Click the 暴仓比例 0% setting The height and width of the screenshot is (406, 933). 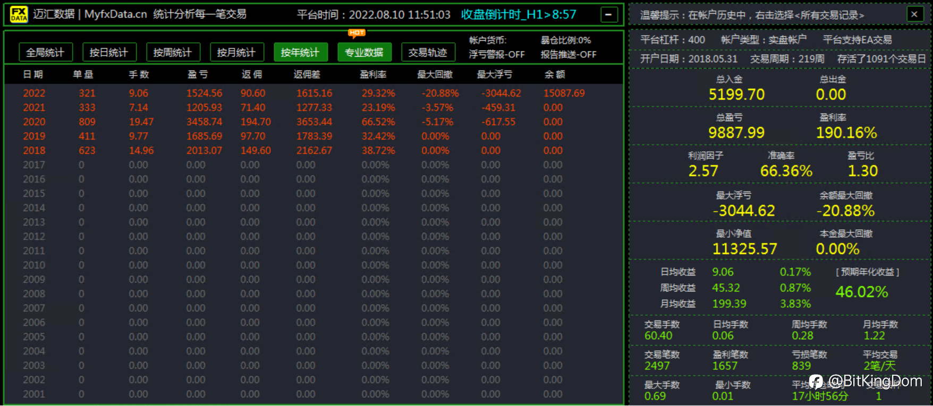point(565,40)
